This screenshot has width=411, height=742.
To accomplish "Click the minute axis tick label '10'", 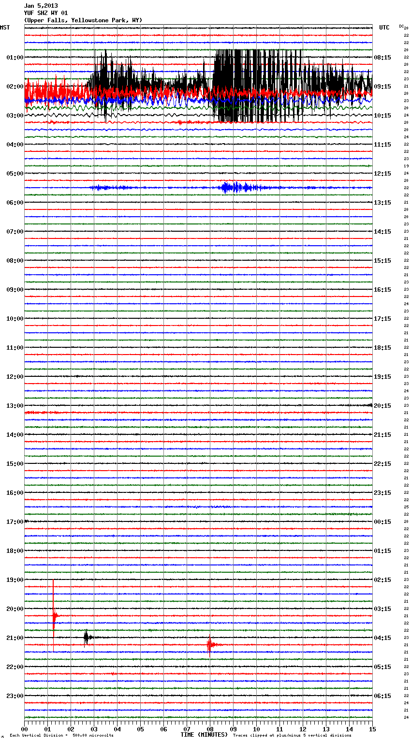I will click(x=256, y=729).
